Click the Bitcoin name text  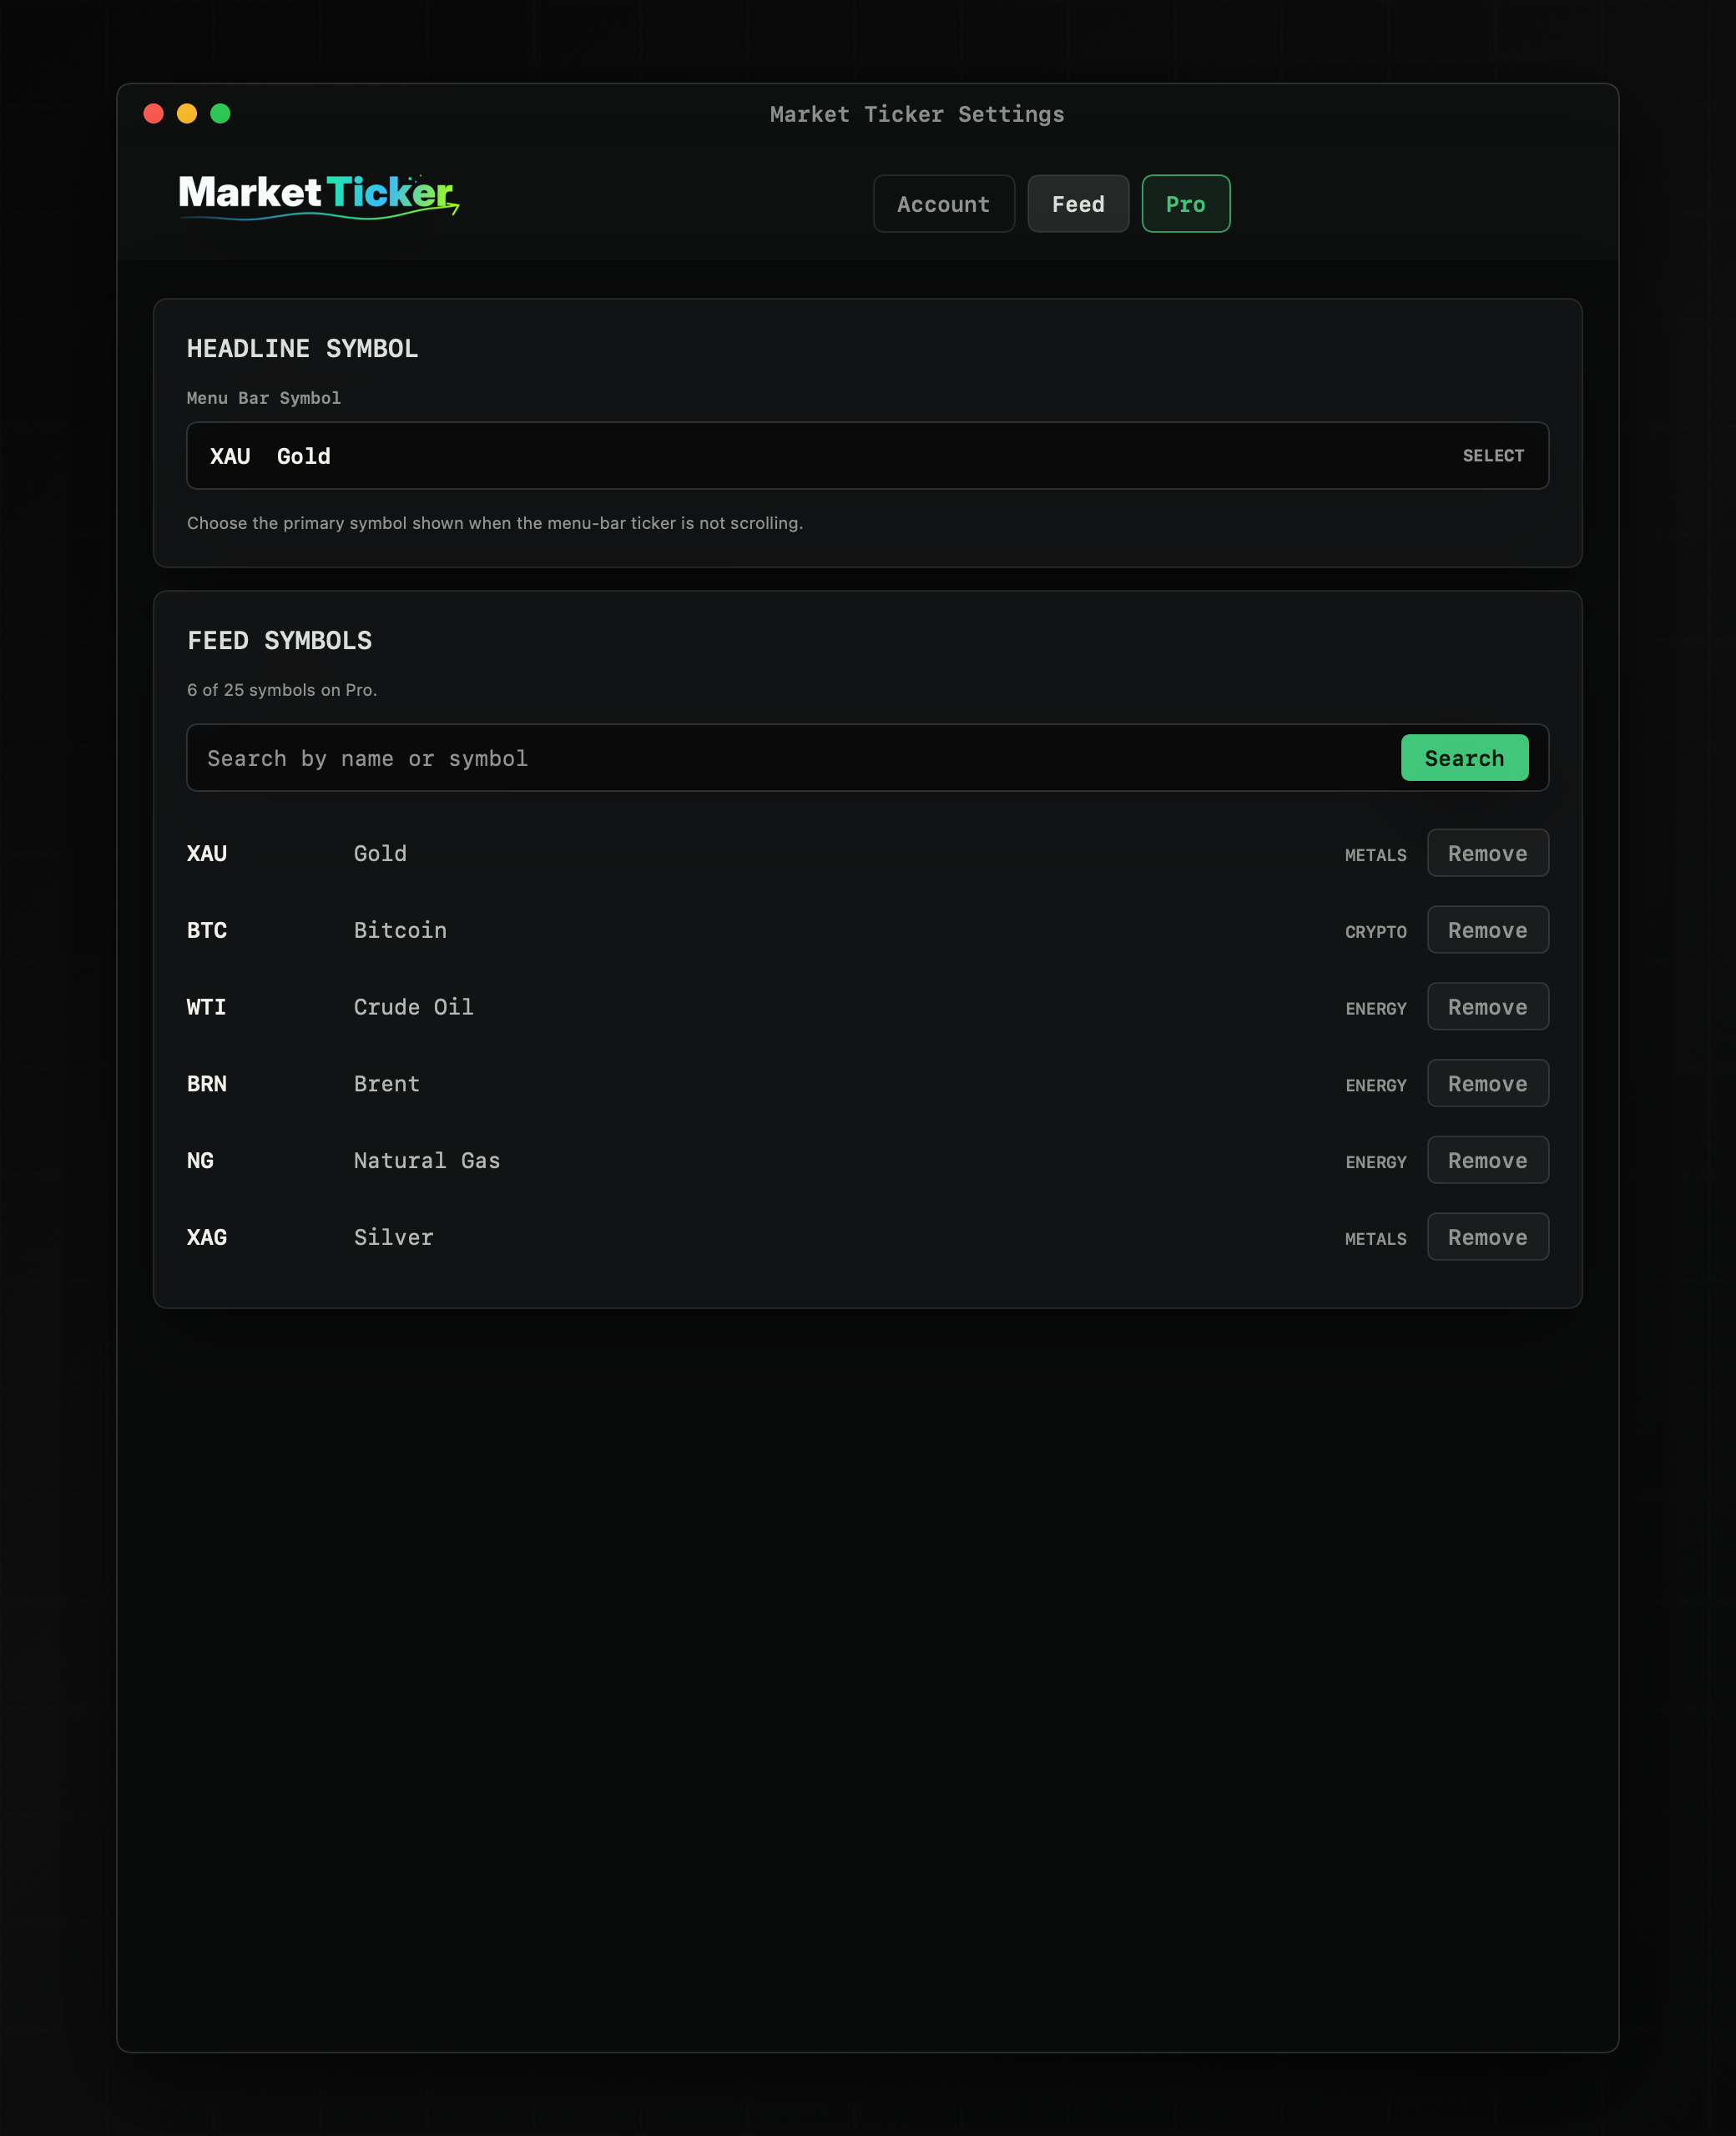[400, 930]
